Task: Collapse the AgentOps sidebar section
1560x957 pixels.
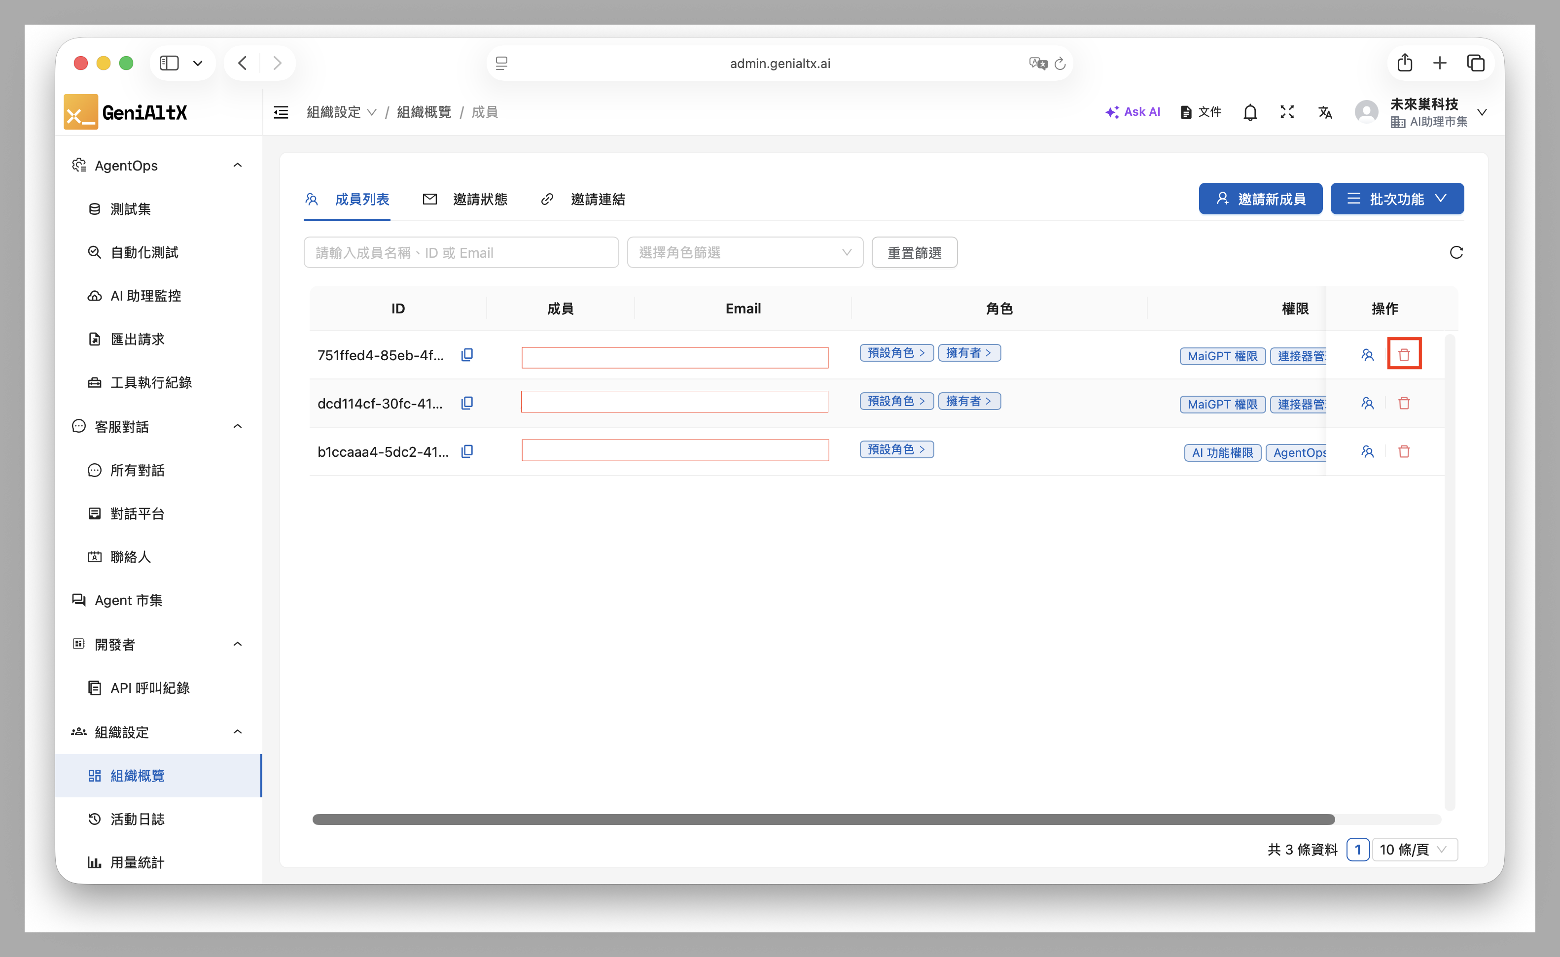Action: 238,165
